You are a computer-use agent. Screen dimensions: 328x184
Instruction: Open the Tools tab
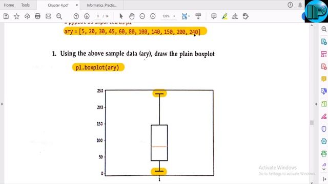pyautogui.click(x=25, y=5)
